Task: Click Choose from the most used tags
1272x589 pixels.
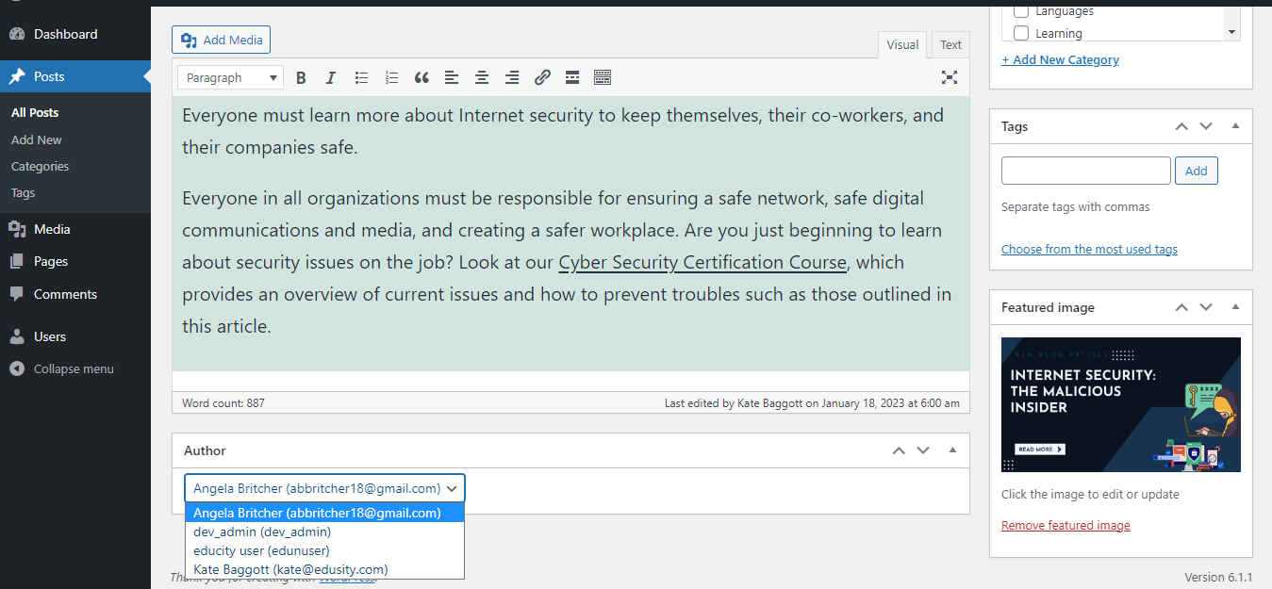Action: pyautogui.click(x=1089, y=249)
